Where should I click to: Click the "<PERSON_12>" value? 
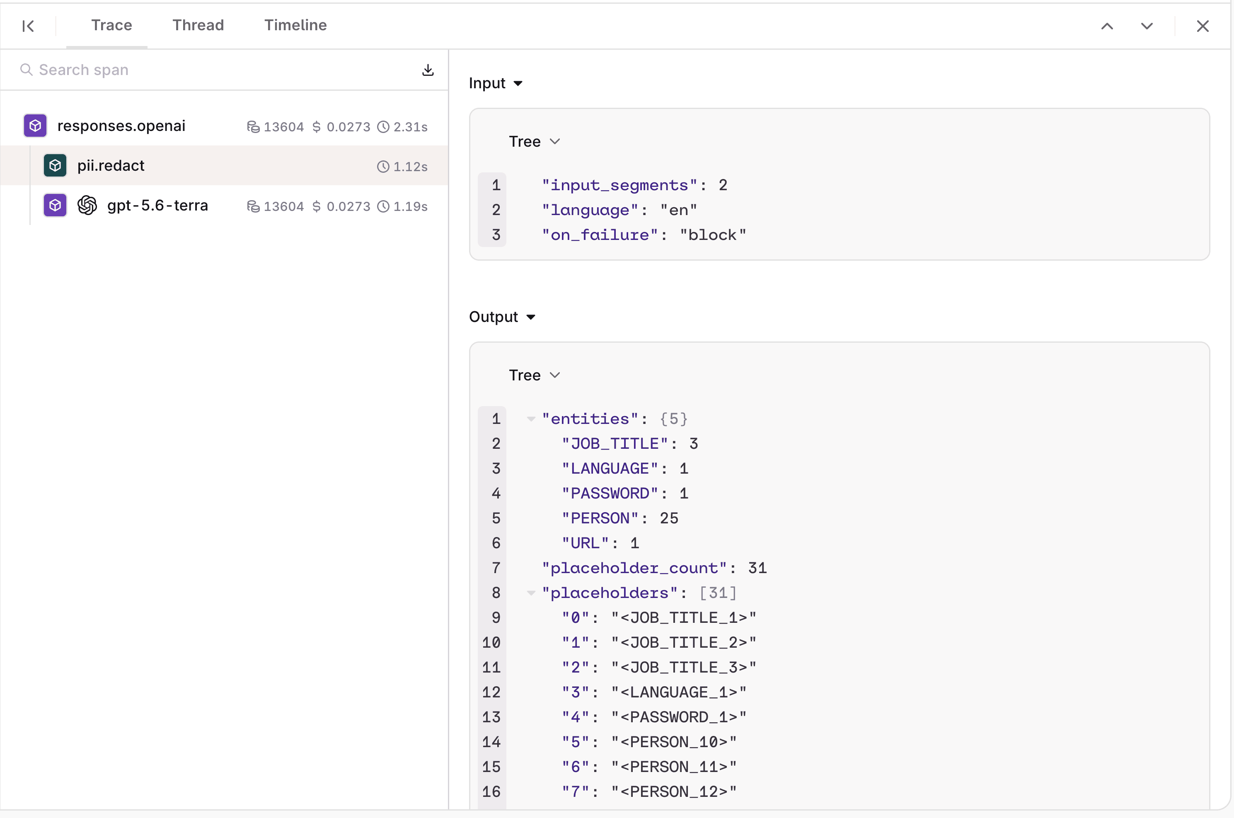[674, 792]
